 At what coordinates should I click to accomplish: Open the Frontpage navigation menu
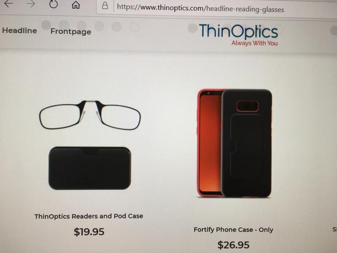pos(71,32)
